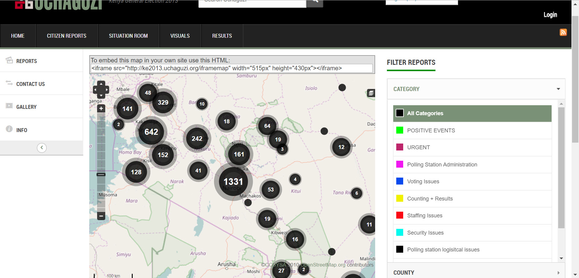Click the Login link
This screenshot has width=579, height=278.
click(550, 15)
